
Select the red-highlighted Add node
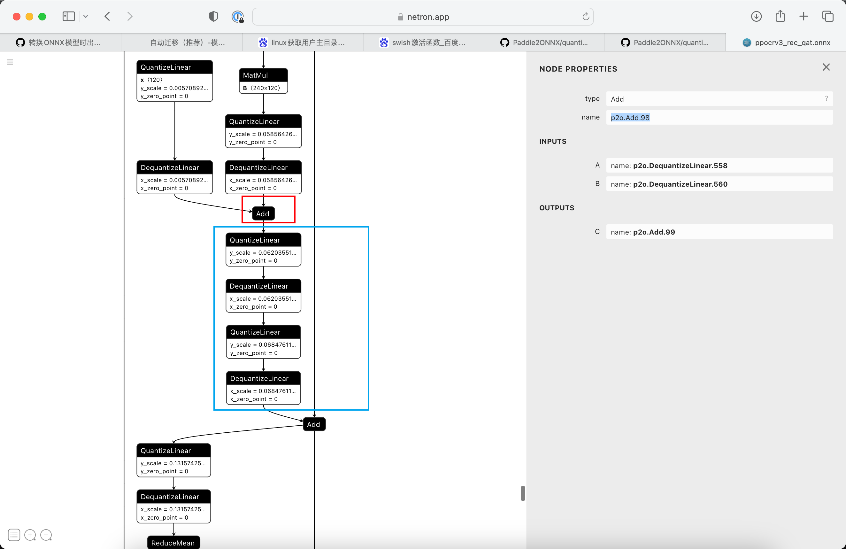(262, 213)
